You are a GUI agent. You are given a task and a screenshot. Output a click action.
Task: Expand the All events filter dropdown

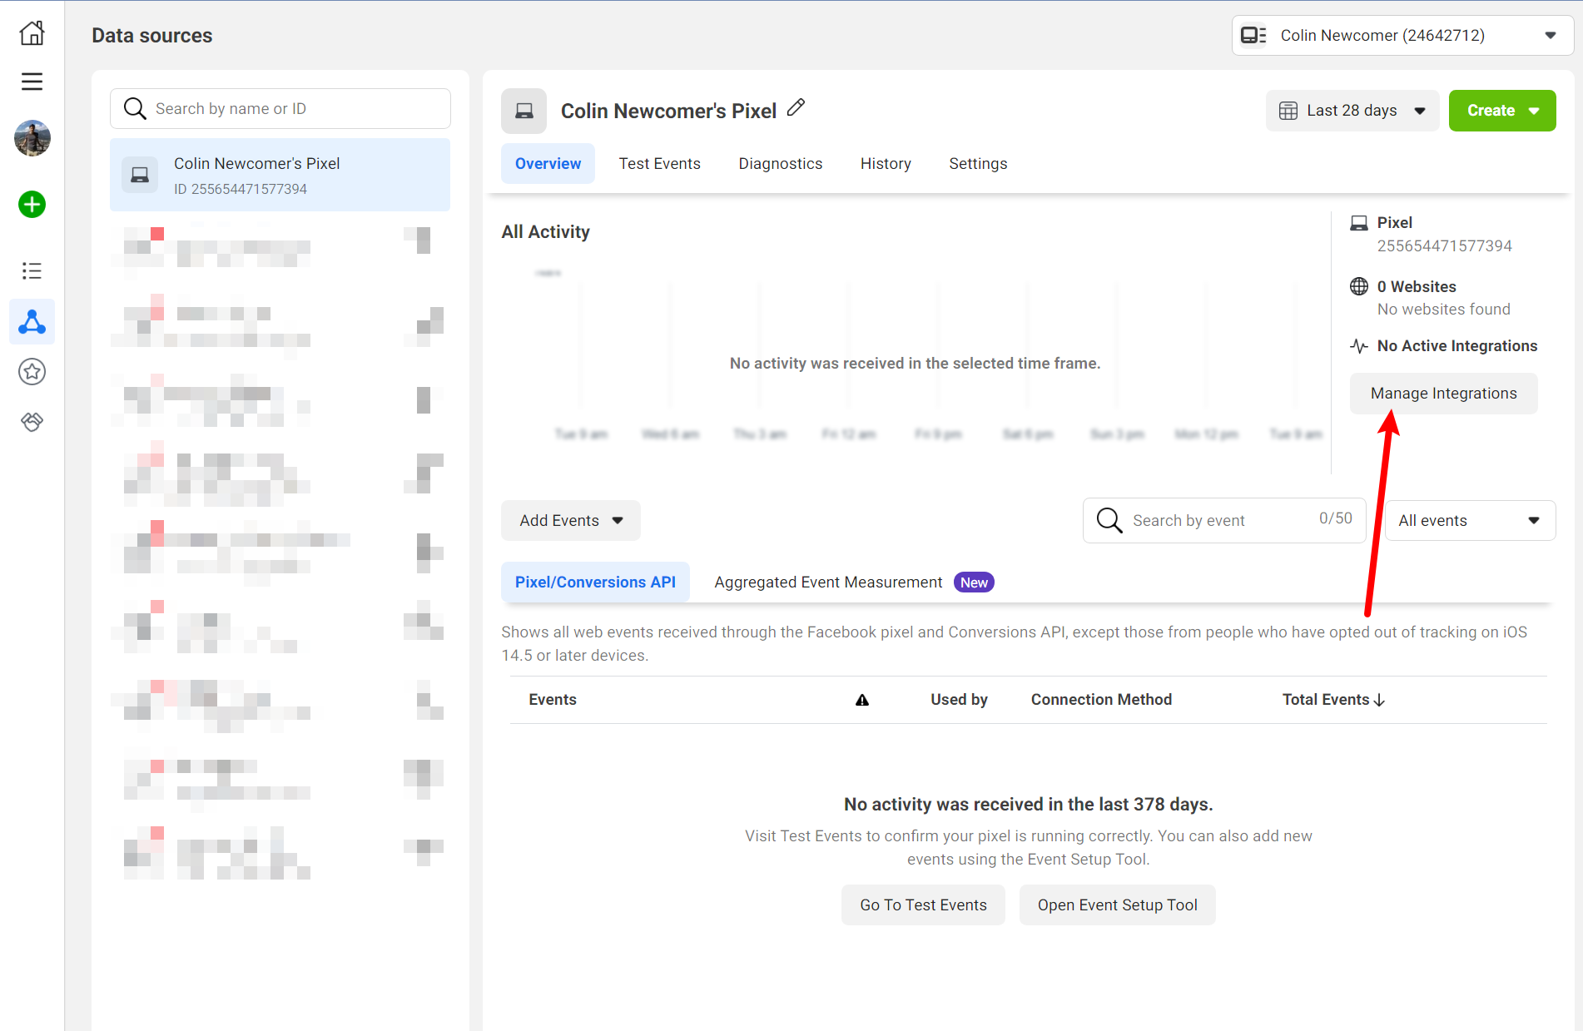point(1470,521)
